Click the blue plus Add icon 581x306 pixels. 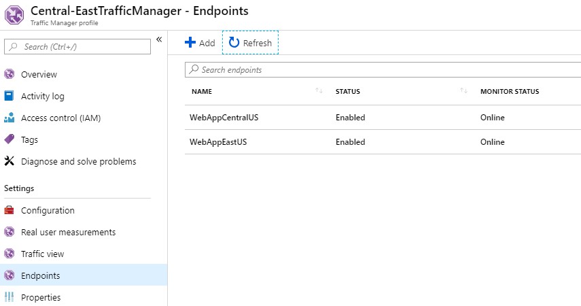point(190,42)
